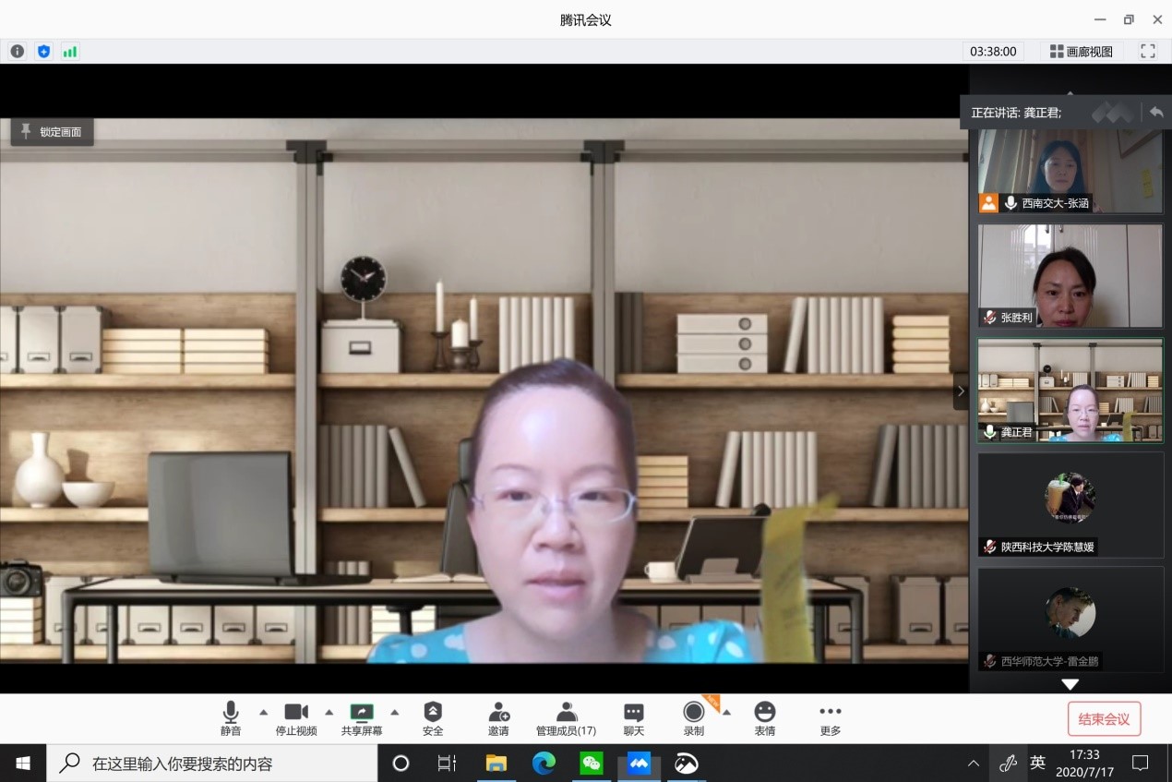Screen dimensions: 1172x782
Task: Mute microphone with 静音 button
Action: (231, 718)
